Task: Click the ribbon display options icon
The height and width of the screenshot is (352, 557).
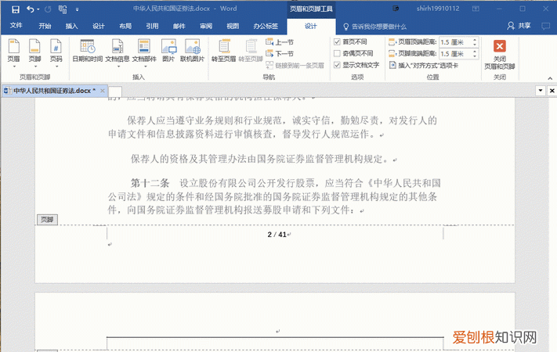Action: point(476,9)
